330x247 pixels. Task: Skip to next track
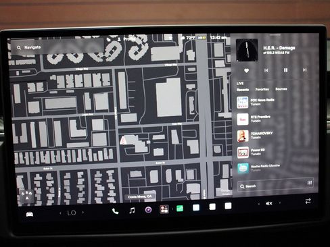pos(304,70)
